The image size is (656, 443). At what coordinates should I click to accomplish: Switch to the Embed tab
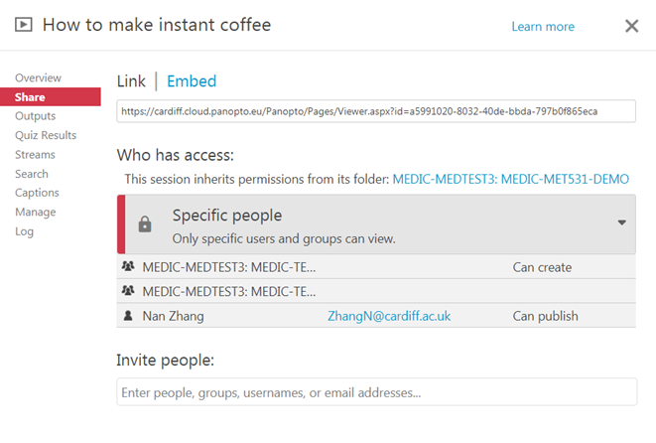point(192,81)
